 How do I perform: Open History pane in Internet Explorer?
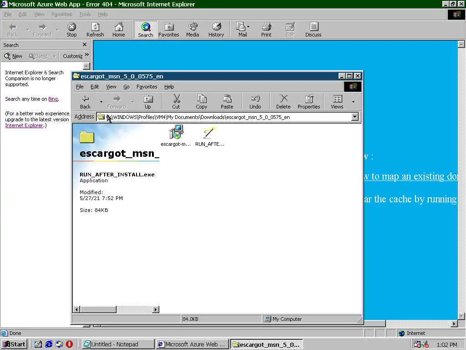(216, 30)
